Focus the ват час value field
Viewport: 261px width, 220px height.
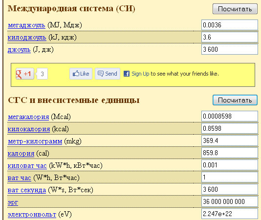[230, 177]
